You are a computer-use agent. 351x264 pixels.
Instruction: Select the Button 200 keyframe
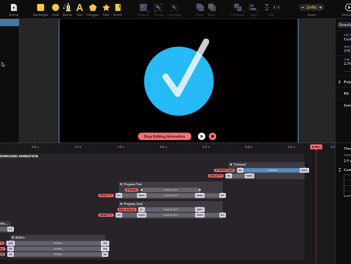[x=11, y=243]
